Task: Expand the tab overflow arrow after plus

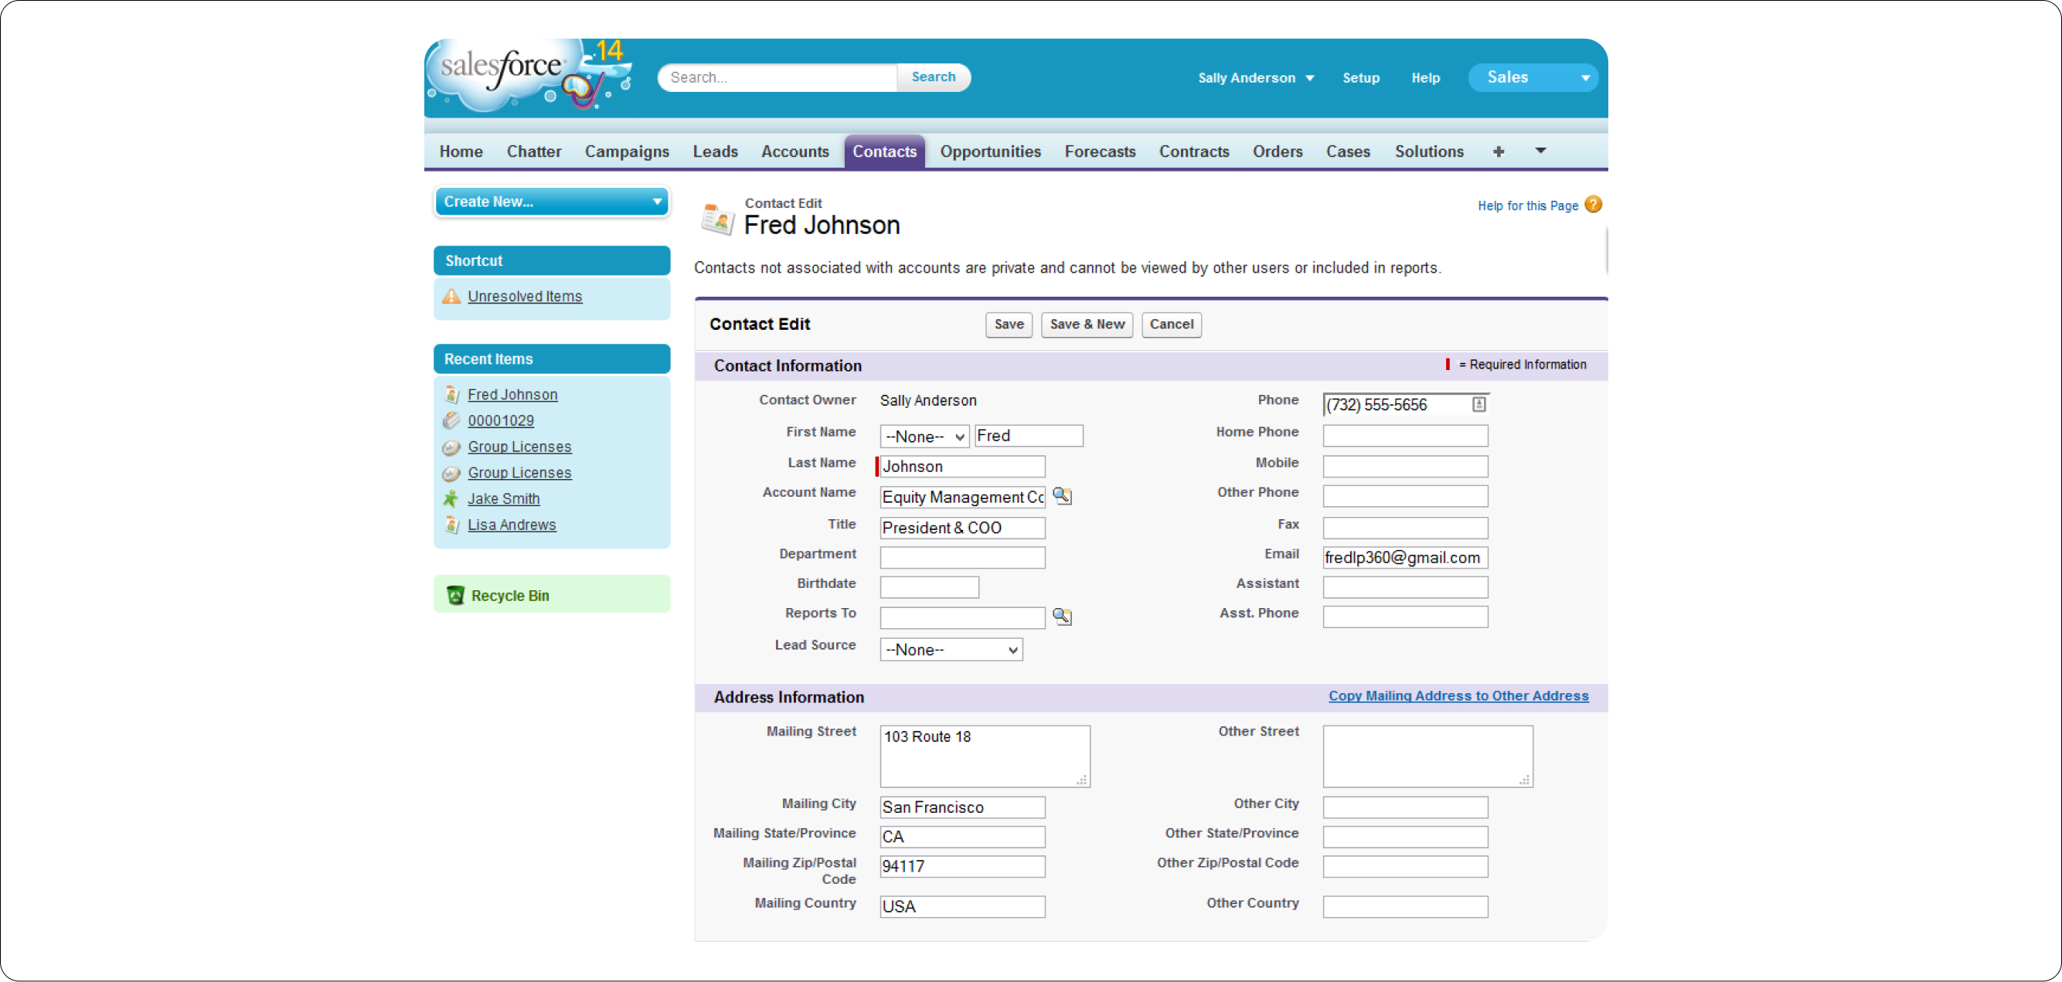Action: coord(1540,151)
